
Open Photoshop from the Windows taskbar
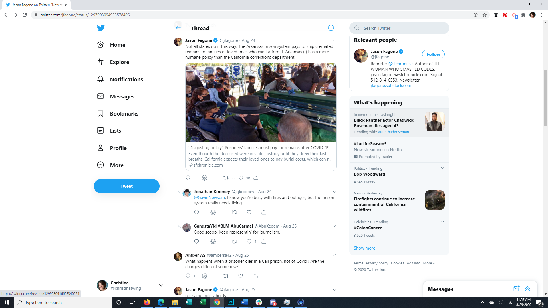click(x=231, y=302)
